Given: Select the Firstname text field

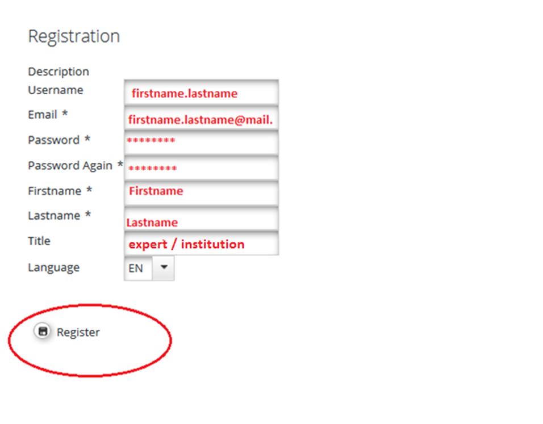Looking at the screenshot, I should [x=201, y=193].
